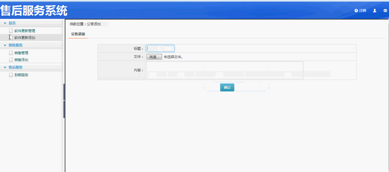The width and height of the screenshot is (389, 172).
Task: Click the question mark icon beside 注销
Action: (356, 11)
